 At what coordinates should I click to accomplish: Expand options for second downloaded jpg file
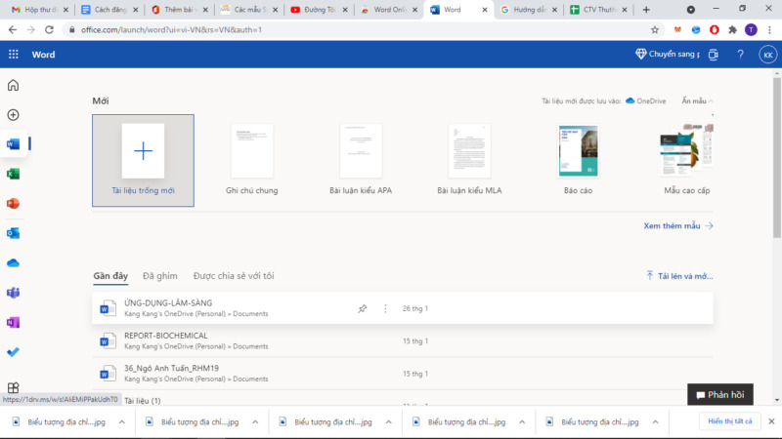pyautogui.click(x=255, y=421)
